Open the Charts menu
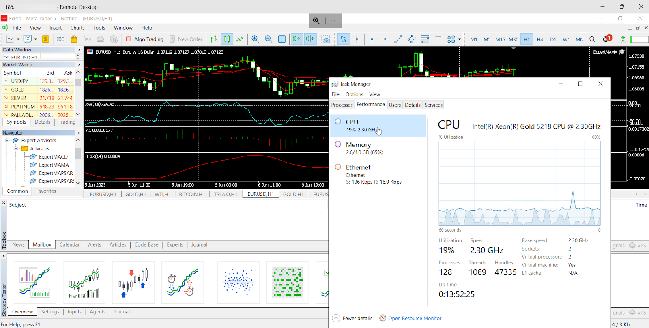The width and height of the screenshot is (649, 328). coord(77,28)
